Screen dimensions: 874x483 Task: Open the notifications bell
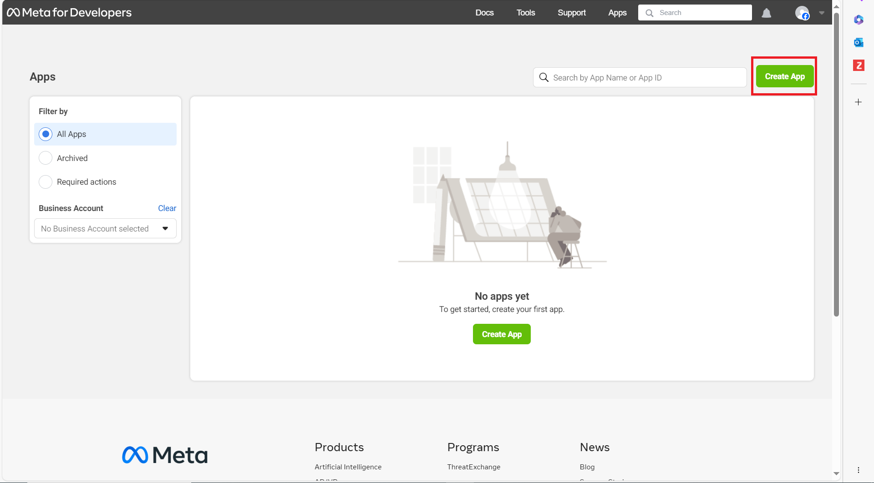pos(767,13)
